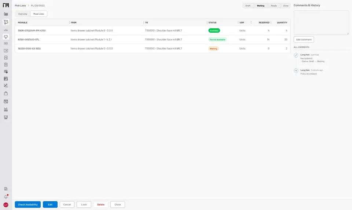Click the 'Pick List created' history entry

[x=308, y=74]
